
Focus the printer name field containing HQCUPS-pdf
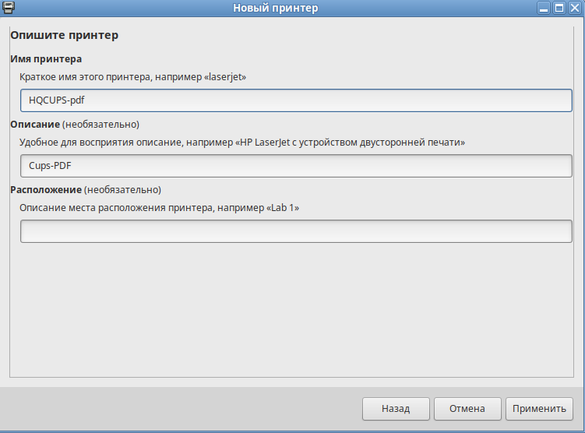click(296, 100)
